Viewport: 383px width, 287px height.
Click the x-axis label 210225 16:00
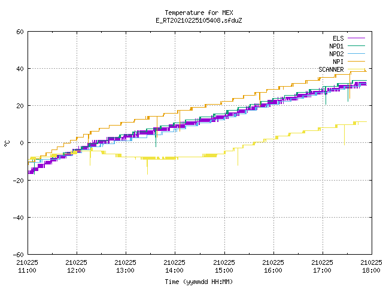point(273,267)
